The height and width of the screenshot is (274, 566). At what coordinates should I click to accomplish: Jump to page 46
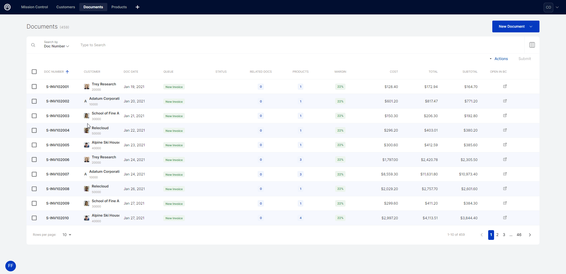(x=519, y=235)
